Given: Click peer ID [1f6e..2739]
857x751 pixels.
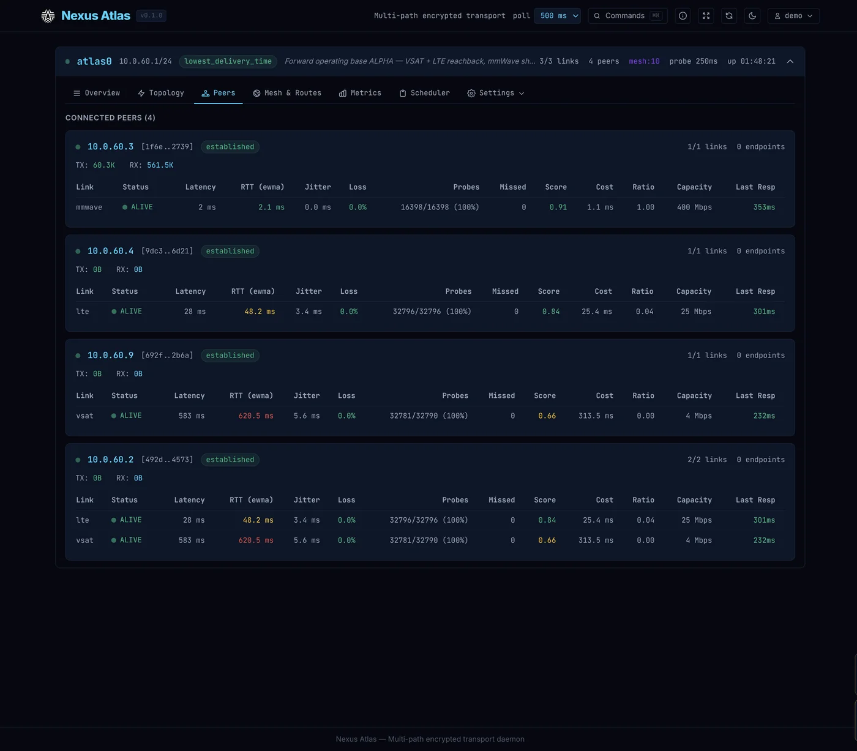Looking at the screenshot, I should (x=167, y=147).
